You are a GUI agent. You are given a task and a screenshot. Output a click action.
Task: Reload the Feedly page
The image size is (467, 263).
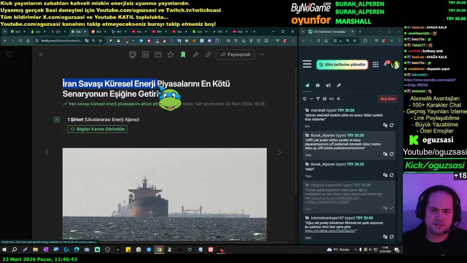[20, 41]
